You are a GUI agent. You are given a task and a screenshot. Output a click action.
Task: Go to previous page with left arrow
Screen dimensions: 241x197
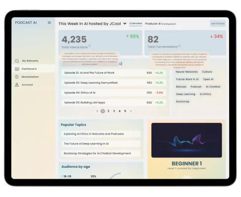(97, 111)
